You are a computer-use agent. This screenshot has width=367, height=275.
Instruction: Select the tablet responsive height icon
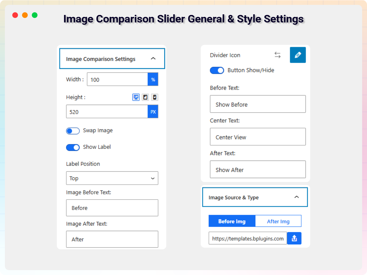coord(145,97)
